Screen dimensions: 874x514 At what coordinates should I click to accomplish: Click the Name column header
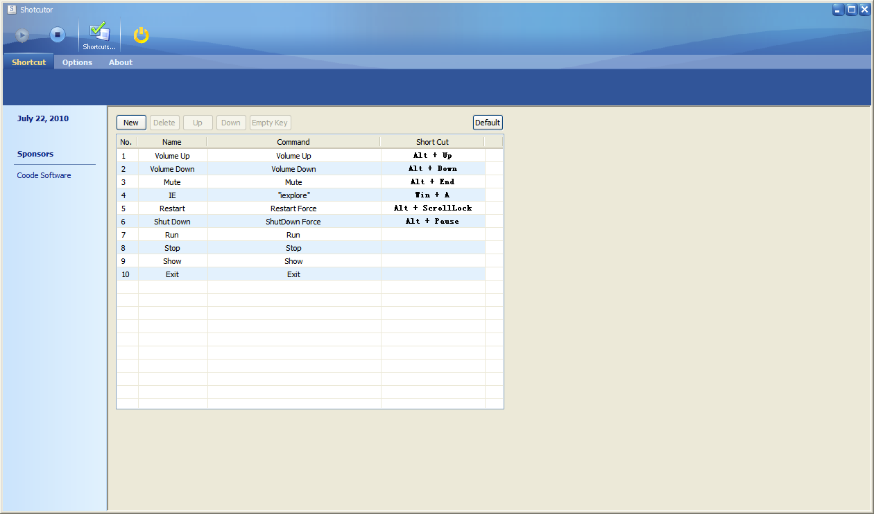172,142
